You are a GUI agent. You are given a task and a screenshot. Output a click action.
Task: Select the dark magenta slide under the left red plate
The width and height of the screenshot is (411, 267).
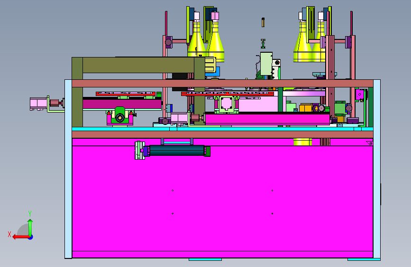click(122, 103)
